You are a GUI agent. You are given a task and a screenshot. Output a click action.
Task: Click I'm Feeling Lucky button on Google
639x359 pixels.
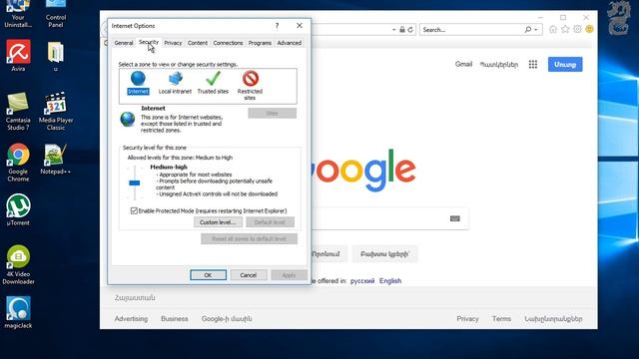click(x=384, y=254)
